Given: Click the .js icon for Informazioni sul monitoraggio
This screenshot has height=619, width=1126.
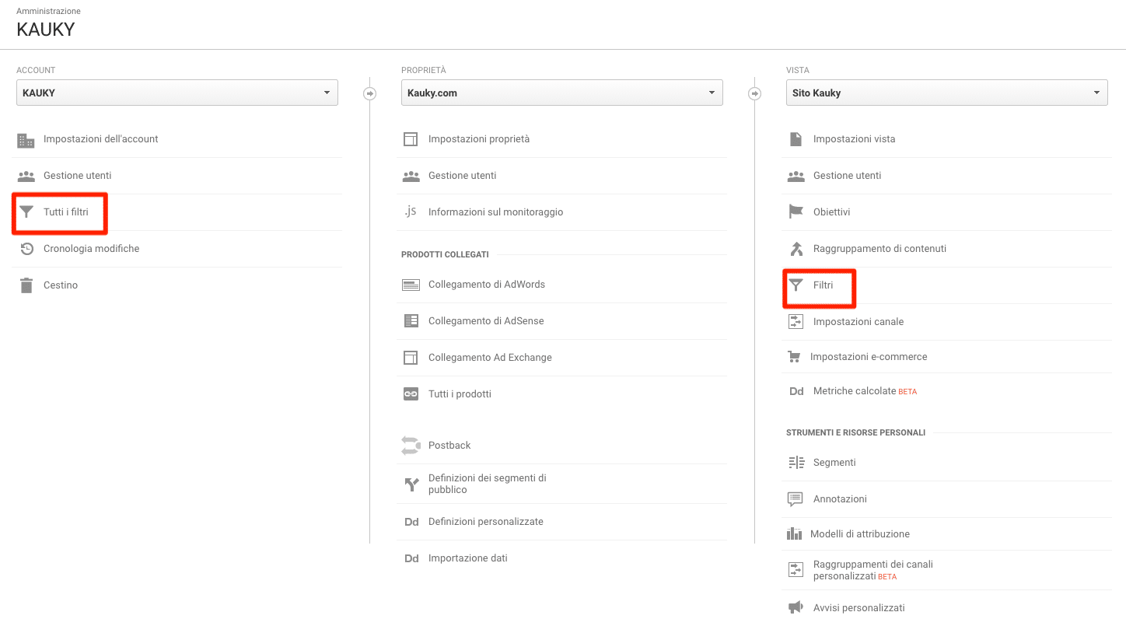Looking at the screenshot, I should coord(411,212).
